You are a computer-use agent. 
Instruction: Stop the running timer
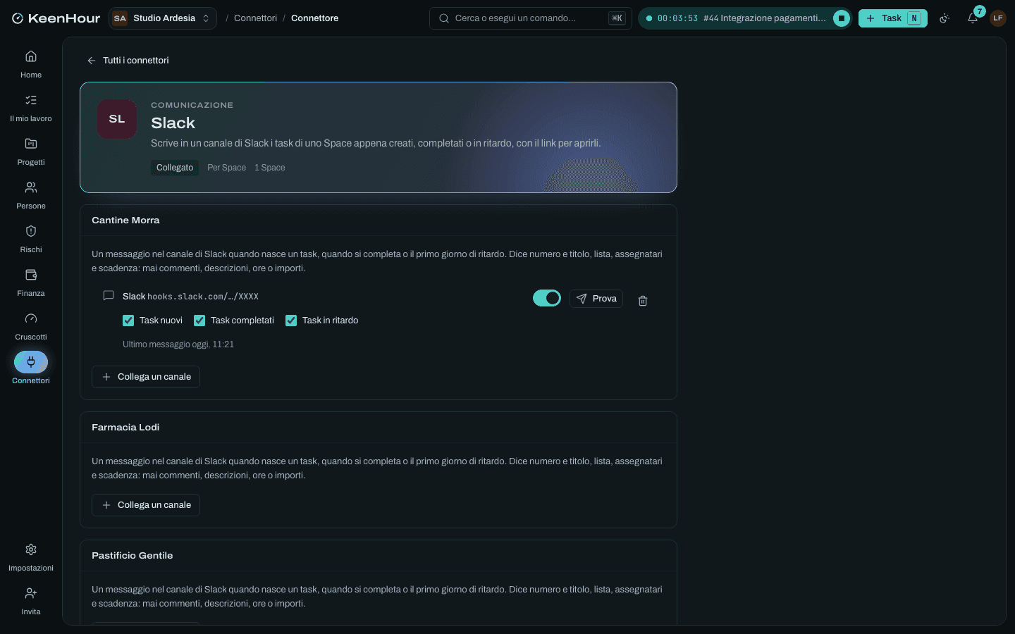click(x=842, y=18)
